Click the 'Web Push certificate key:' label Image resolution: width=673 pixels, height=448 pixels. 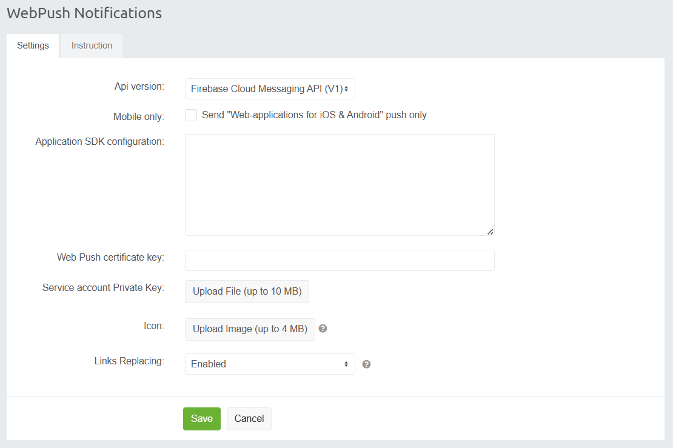tap(110, 258)
